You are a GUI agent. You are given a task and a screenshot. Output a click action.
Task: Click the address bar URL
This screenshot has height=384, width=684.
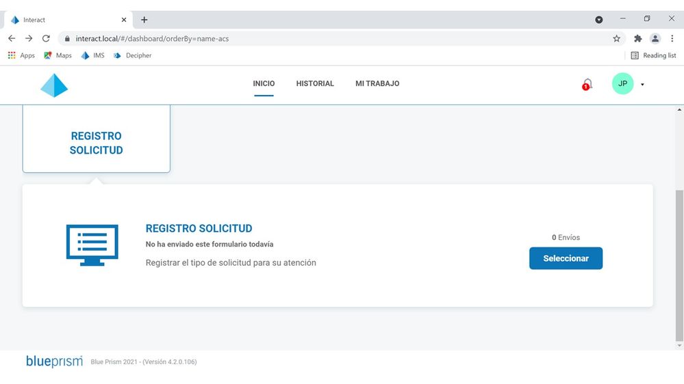pos(152,39)
